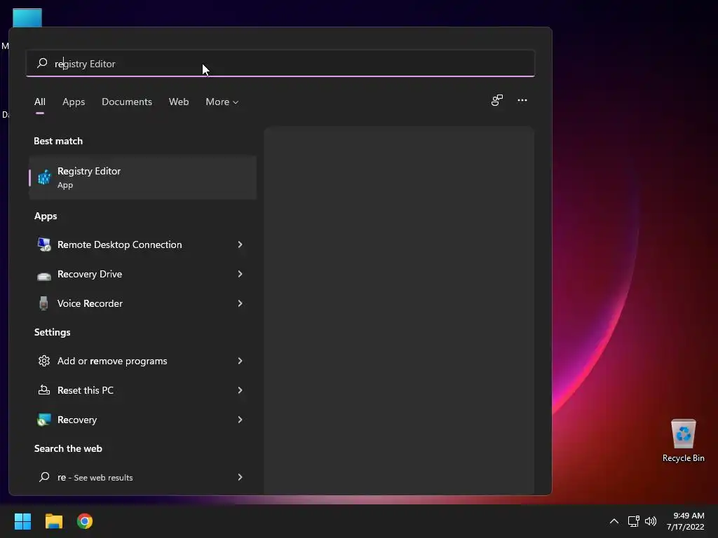Select the Voice Recorder label

coord(90,303)
